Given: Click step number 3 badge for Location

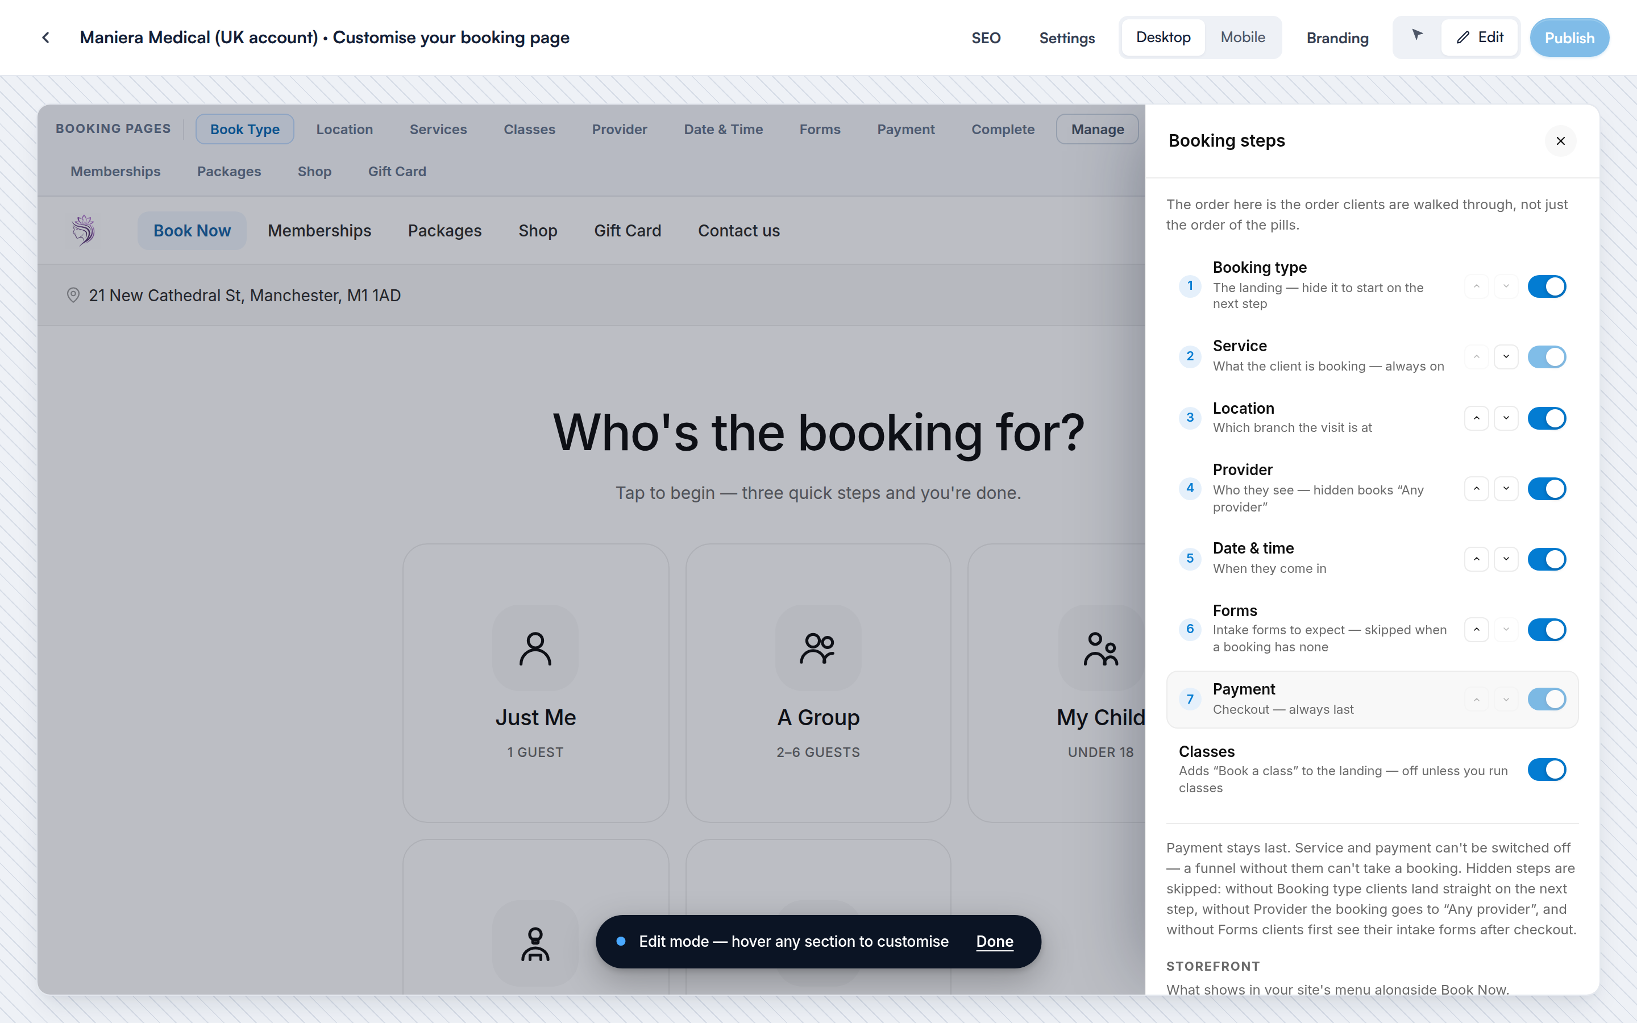Looking at the screenshot, I should click(x=1190, y=418).
